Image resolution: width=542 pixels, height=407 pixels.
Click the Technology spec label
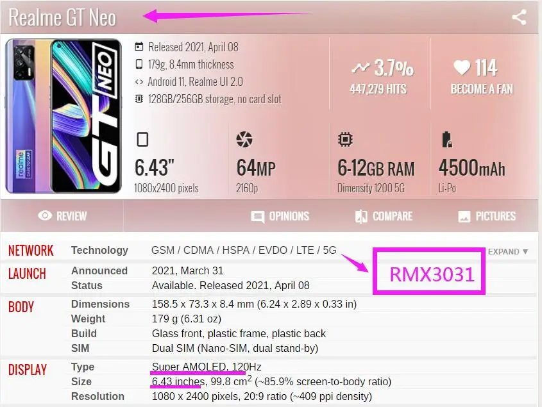point(99,250)
